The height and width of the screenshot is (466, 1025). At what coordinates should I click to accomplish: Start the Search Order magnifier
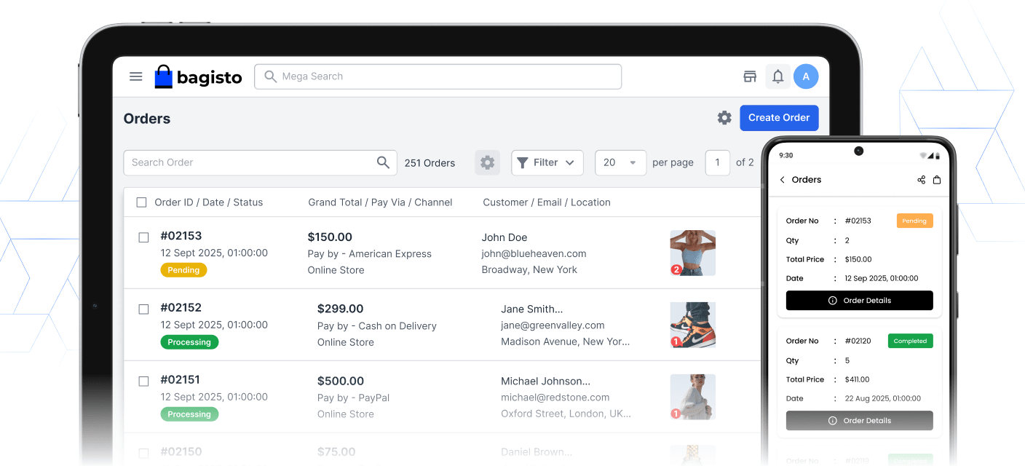[383, 162]
